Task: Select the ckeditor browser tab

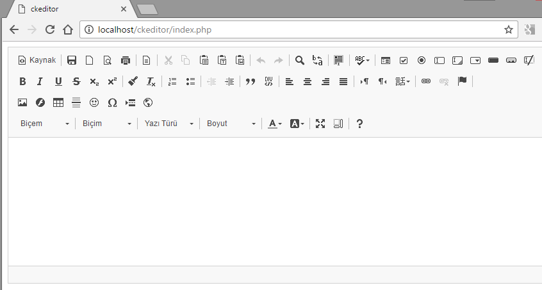Action: [67, 9]
